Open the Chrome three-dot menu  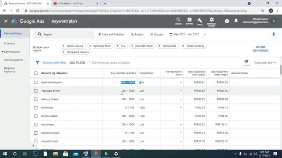coord(278,11)
